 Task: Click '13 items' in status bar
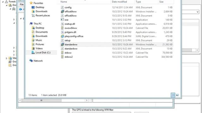tap(33, 95)
